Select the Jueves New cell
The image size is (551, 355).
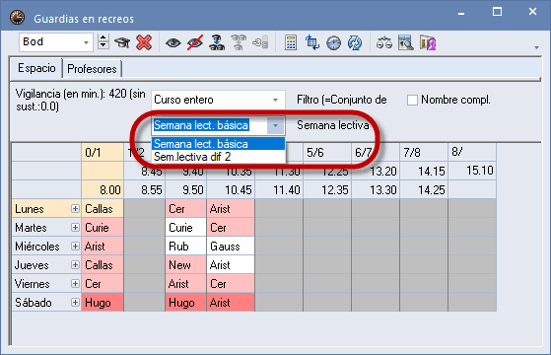coord(186,264)
